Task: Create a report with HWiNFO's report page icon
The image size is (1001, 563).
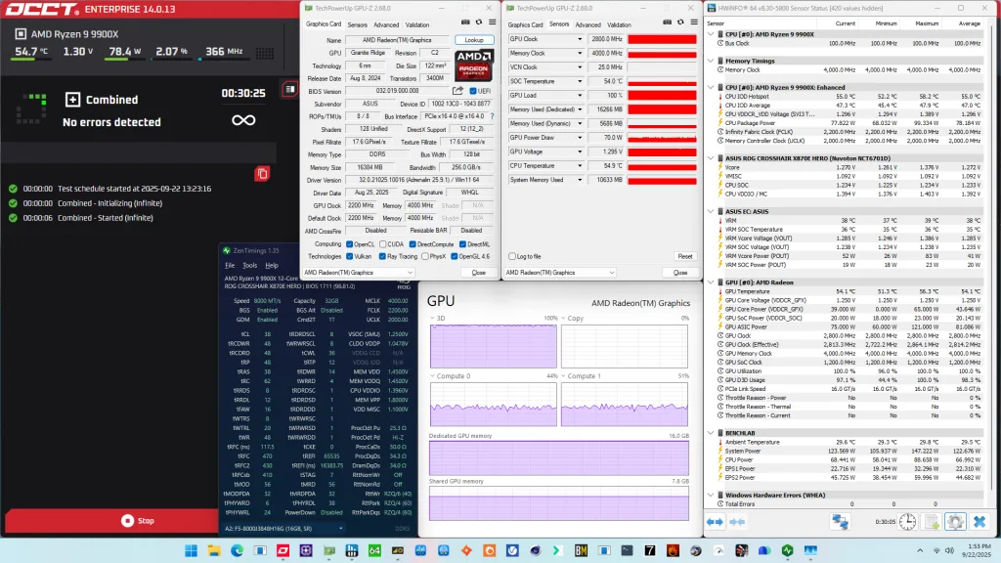Action: coord(931,521)
